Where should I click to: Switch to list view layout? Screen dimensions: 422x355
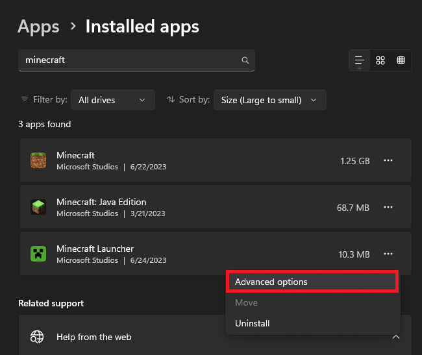point(360,60)
